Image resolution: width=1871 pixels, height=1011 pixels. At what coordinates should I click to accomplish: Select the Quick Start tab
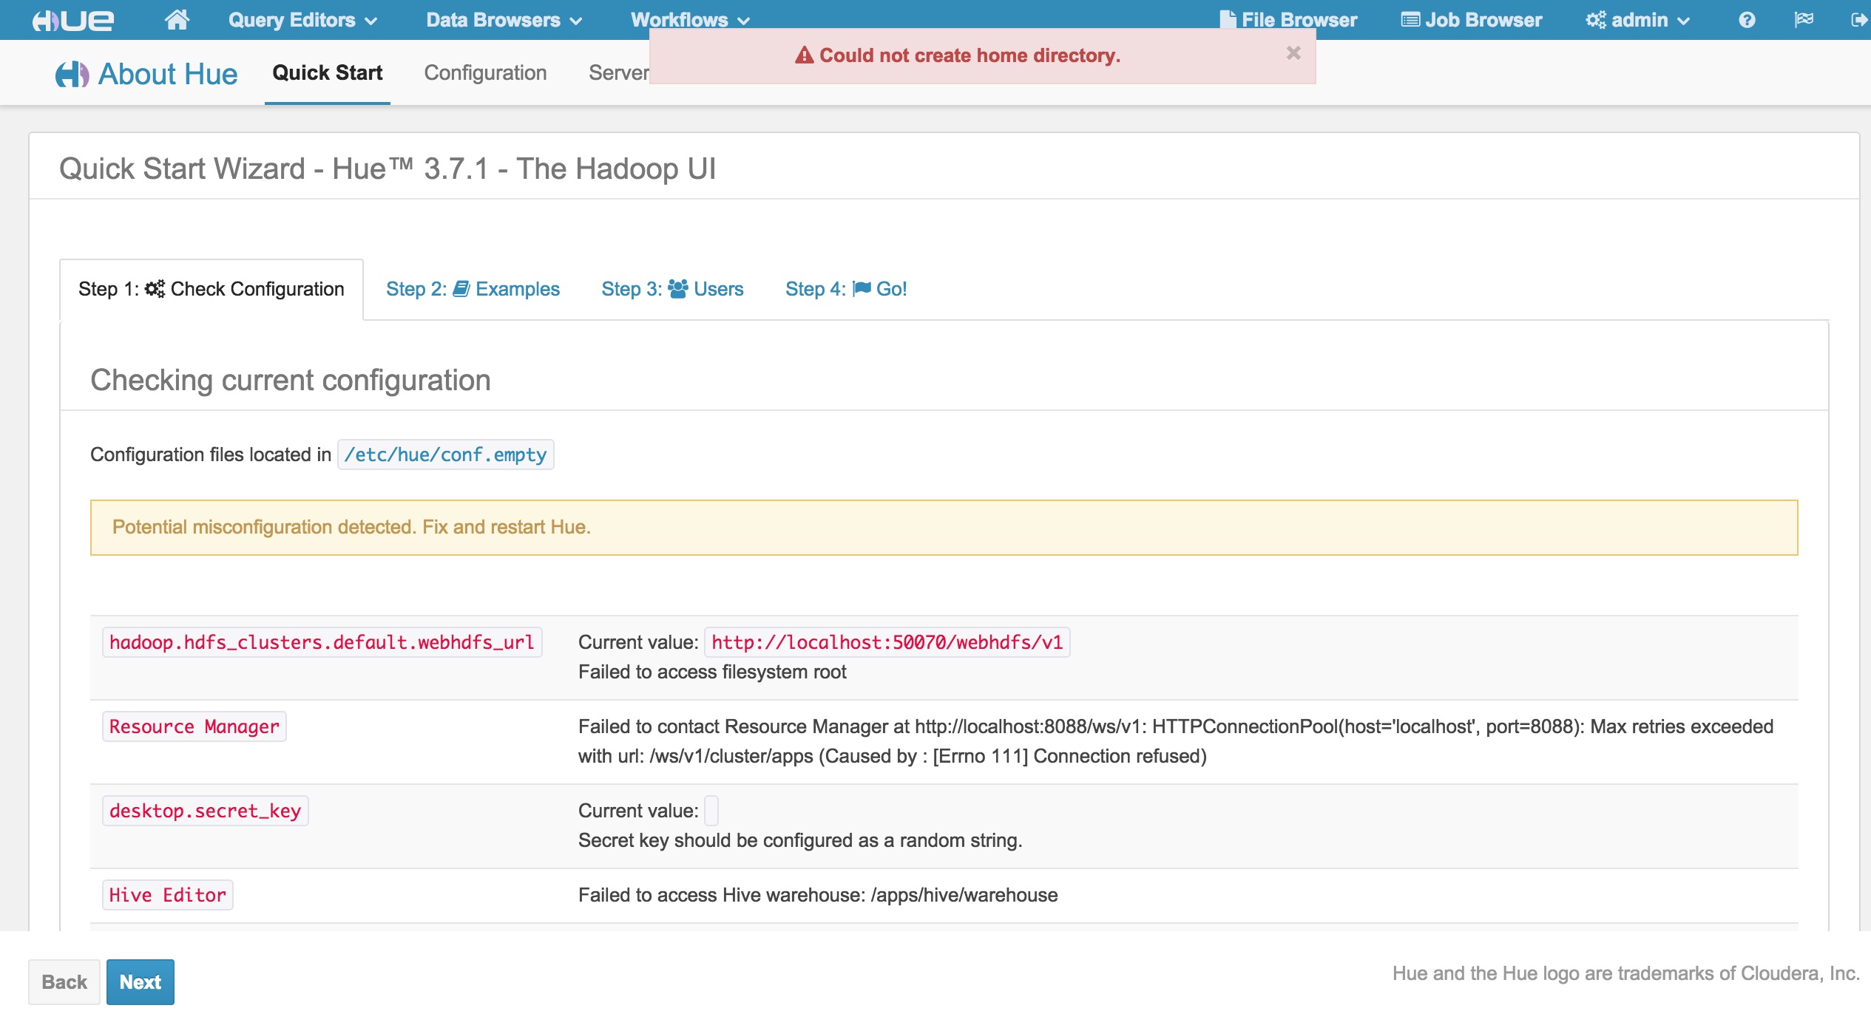tap(328, 72)
